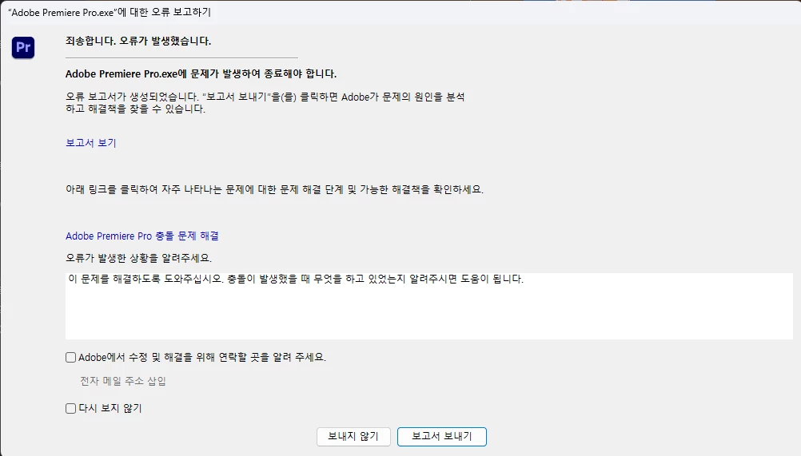Screen dimensions: 801x456
Task: Tick the 다시 보지 않기 checkbox
Action: [x=71, y=409]
